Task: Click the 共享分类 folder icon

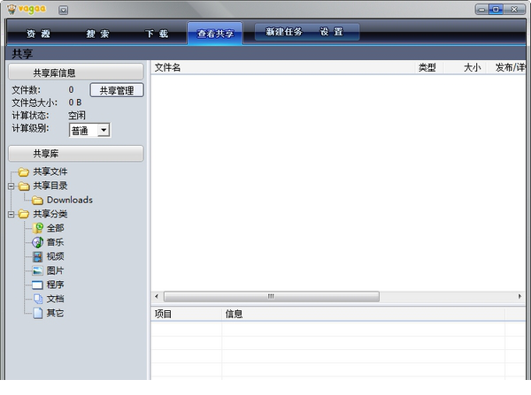Action: pyautogui.click(x=23, y=214)
